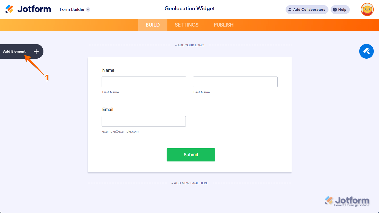The width and height of the screenshot is (379, 213).
Task: Select the orange arrow annotation
Action: 37,66
